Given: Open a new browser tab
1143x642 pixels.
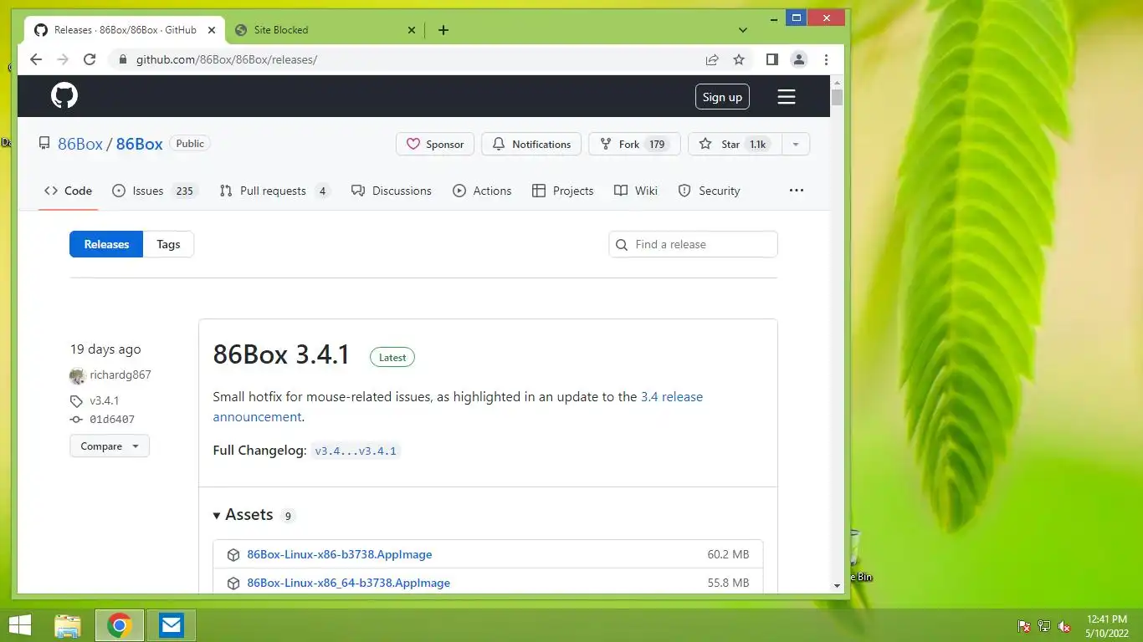Looking at the screenshot, I should tap(443, 30).
